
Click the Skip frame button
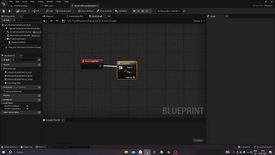click(x=138, y=11)
